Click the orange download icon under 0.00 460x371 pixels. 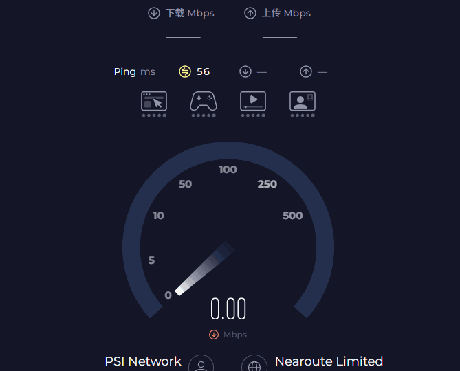pos(214,335)
